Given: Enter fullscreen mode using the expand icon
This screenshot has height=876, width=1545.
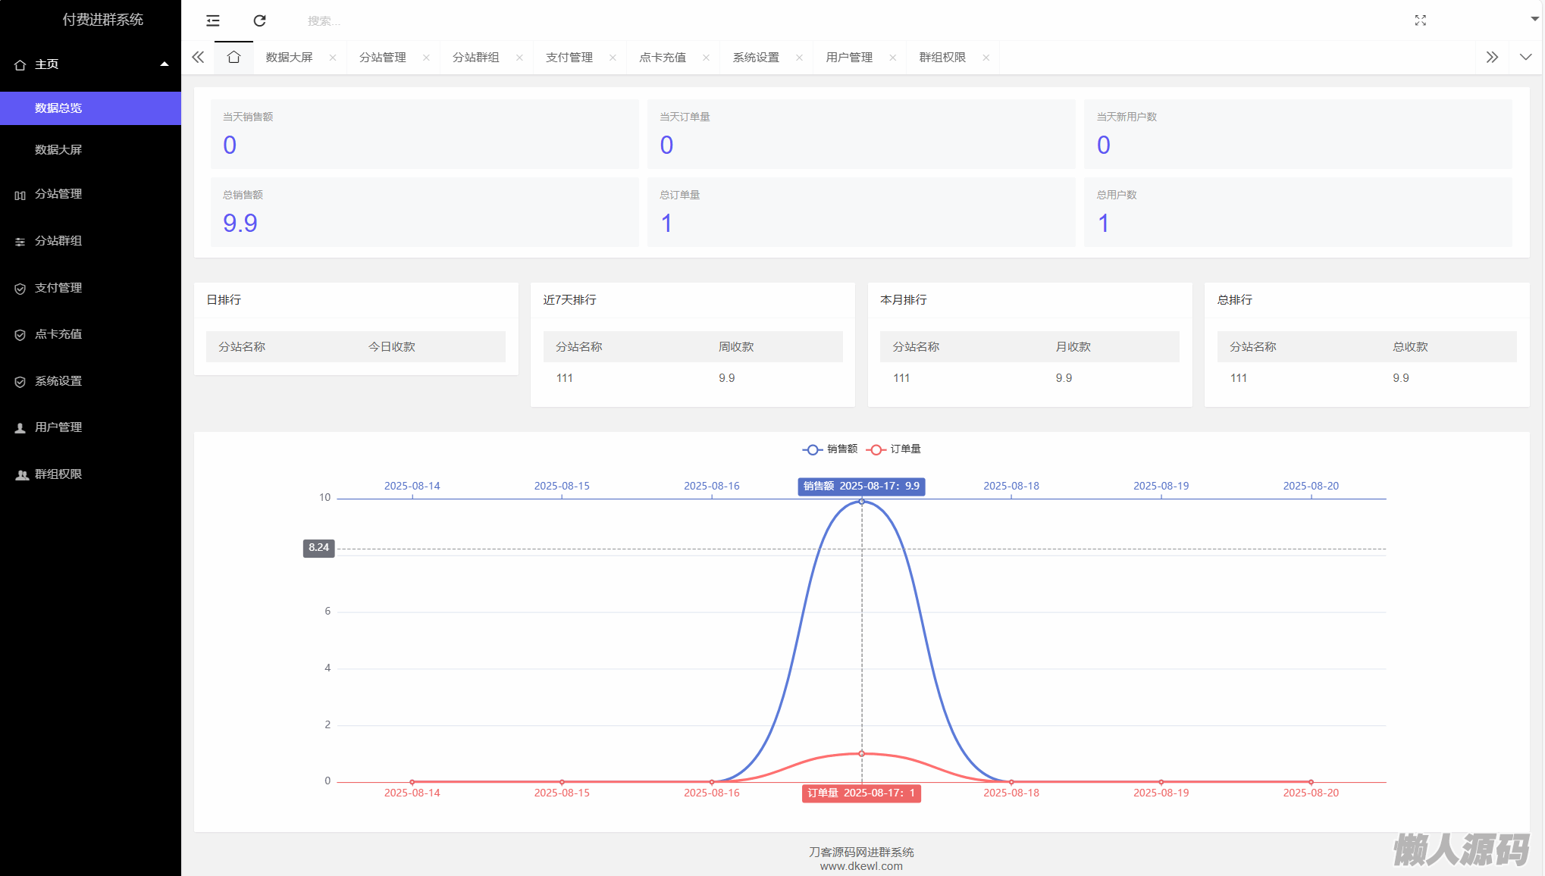Looking at the screenshot, I should [x=1420, y=20].
